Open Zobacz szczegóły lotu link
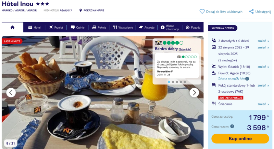The height and width of the screenshot is (149, 274). (232, 78)
